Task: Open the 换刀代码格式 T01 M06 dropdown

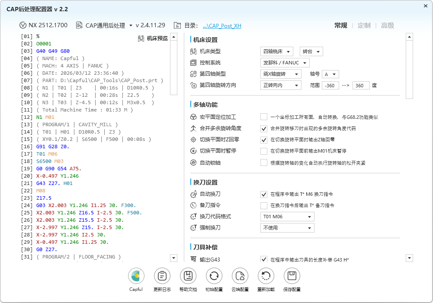Action: tap(287, 217)
